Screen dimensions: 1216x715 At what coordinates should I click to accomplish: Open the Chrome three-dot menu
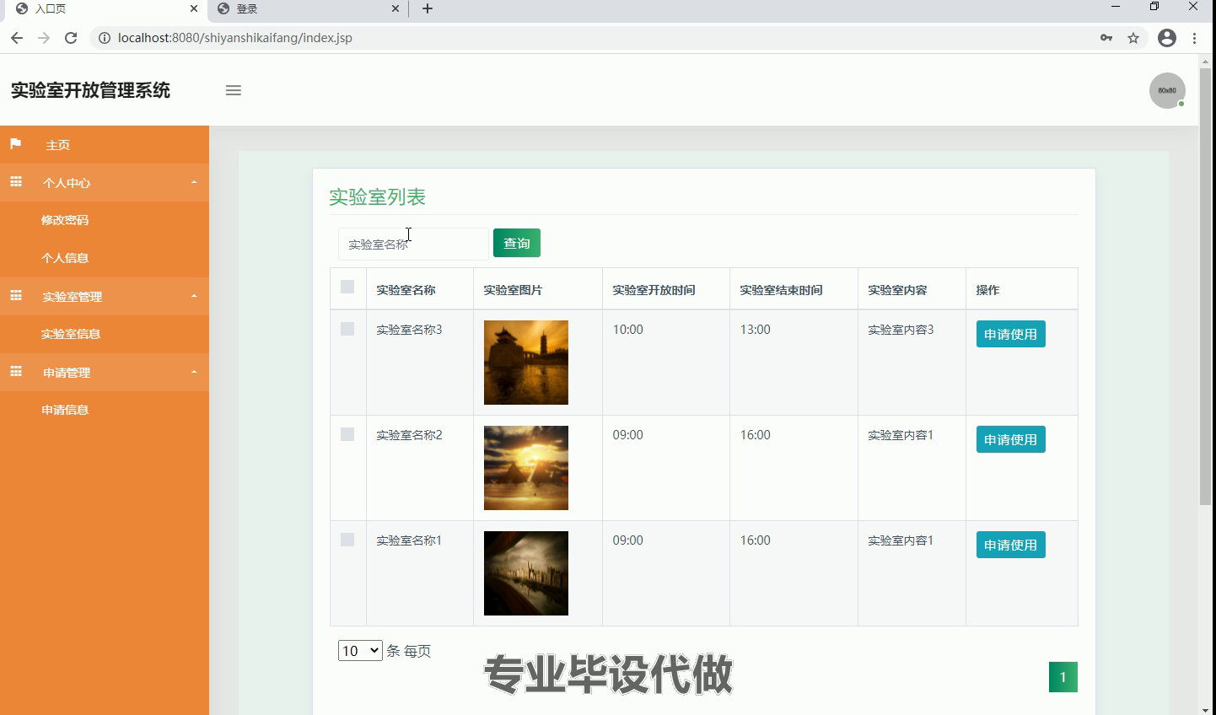click(x=1195, y=38)
